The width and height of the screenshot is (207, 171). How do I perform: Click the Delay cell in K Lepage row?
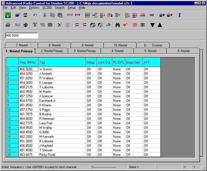pyautogui.click(x=91, y=83)
